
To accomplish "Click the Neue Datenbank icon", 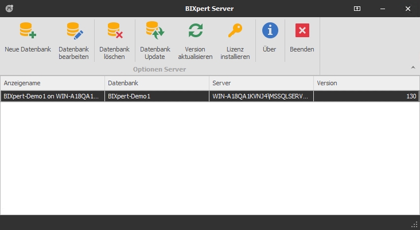I will point(28,30).
